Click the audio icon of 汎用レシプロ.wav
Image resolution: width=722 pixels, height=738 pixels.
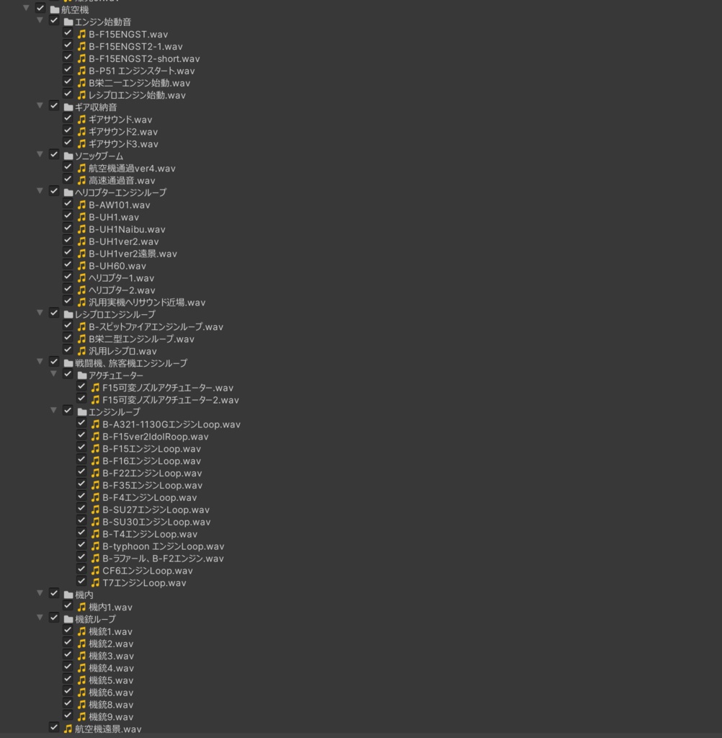coord(82,351)
